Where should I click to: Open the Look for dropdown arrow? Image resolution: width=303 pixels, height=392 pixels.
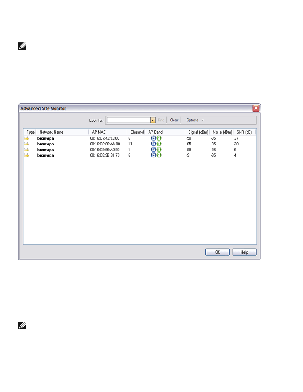[153, 120]
